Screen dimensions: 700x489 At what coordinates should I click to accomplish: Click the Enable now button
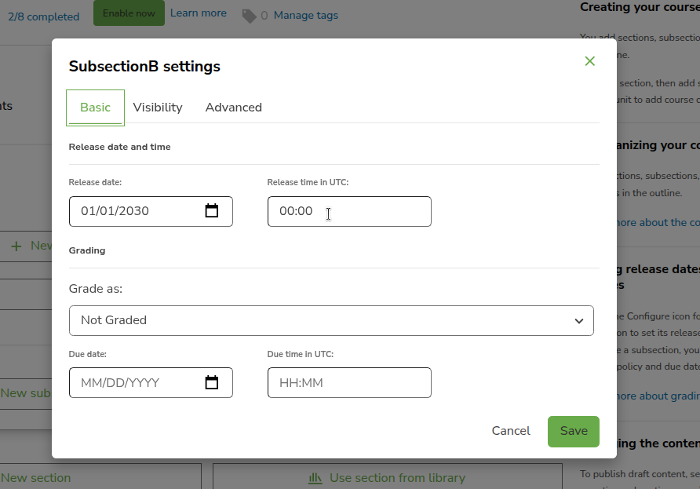[x=129, y=13]
